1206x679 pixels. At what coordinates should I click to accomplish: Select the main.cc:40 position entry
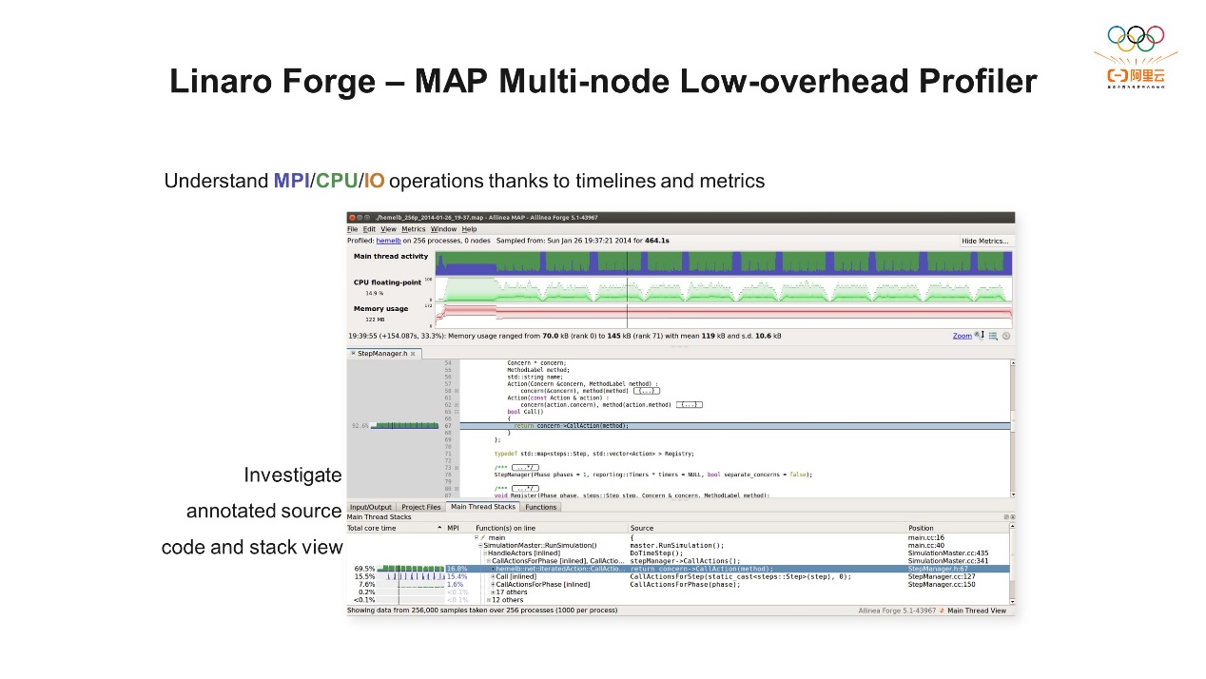925,546
